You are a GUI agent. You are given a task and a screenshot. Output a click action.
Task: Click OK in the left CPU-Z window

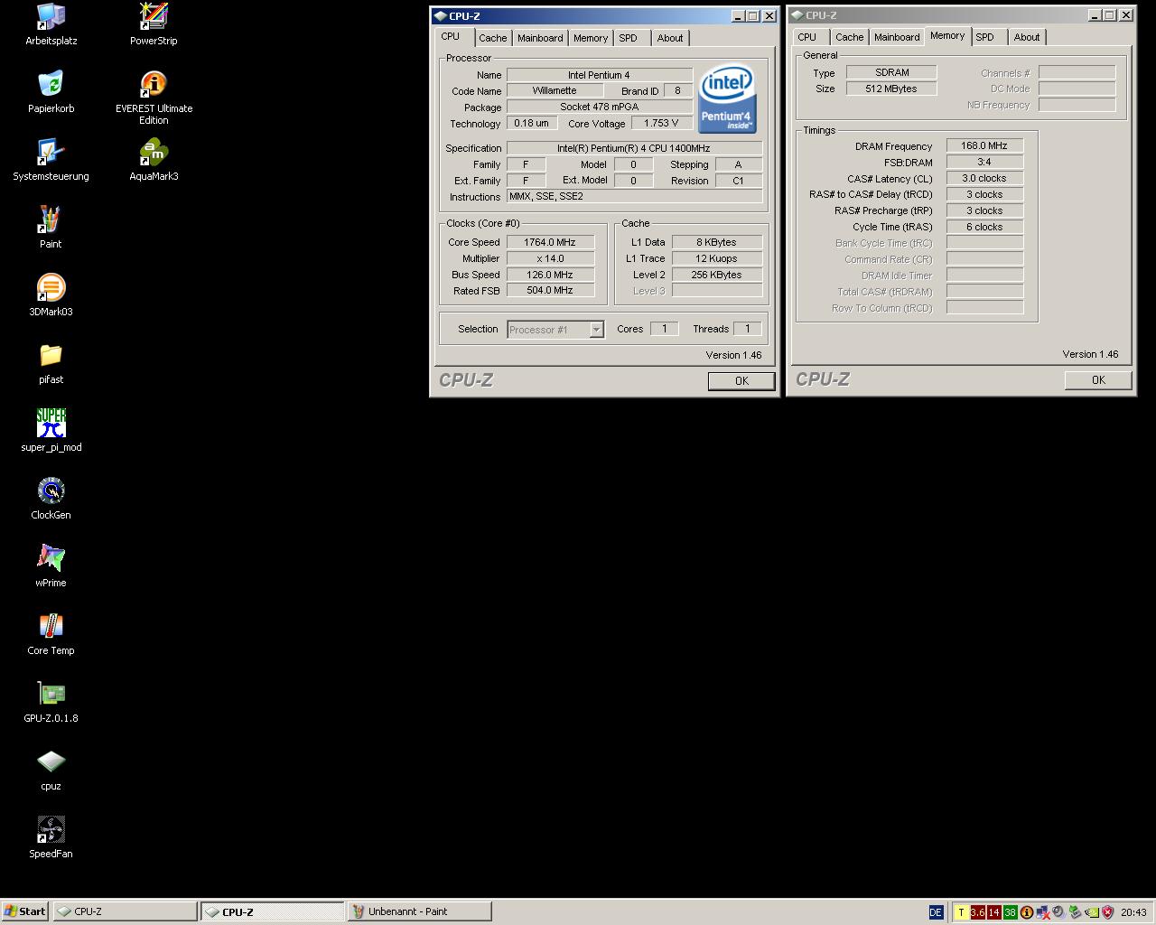click(x=741, y=381)
